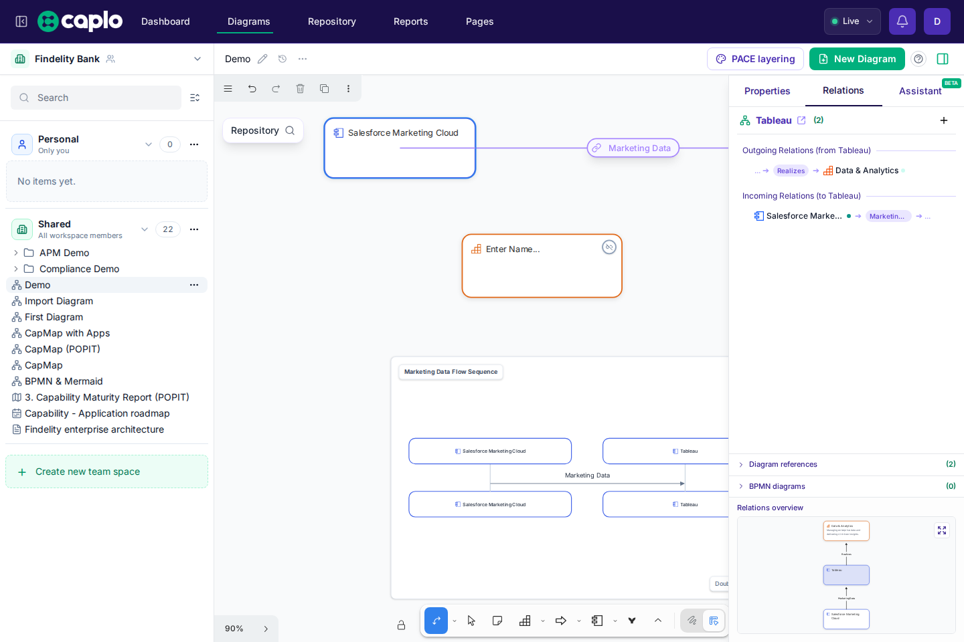Go to Reports tab
Image resolution: width=964 pixels, height=642 pixels.
pyautogui.click(x=411, y=21)
